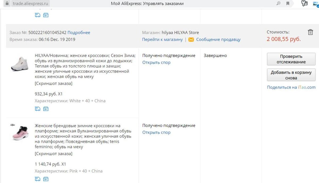Open dispute for the pink sneakers item

(156, 132)
